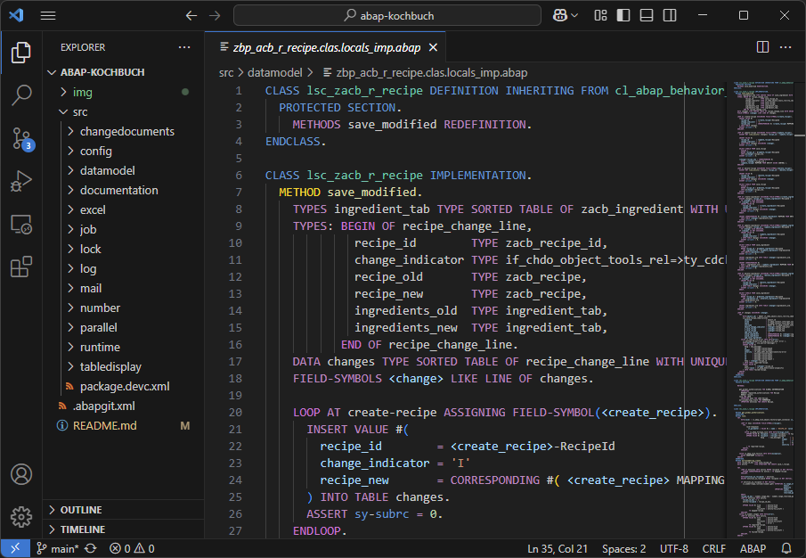Change language mode ABAP
Image resolution: width=806 pixels, height=558 pixels.
753,549
